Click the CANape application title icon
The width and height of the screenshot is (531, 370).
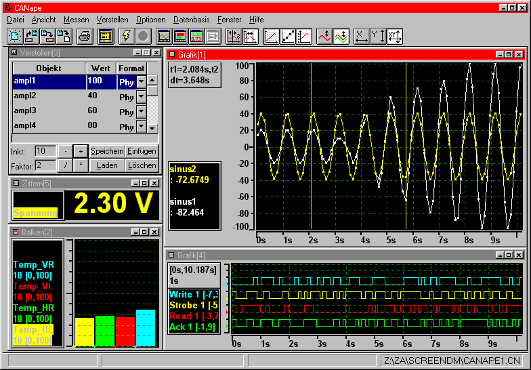(x=7, y=8)
